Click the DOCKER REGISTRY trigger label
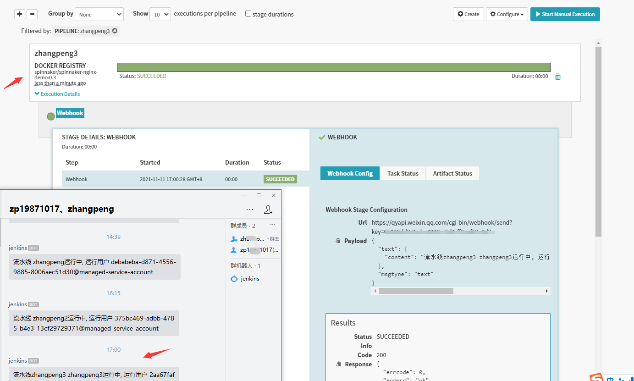Viewport: 634px width, 381px height. click(60, 66)
